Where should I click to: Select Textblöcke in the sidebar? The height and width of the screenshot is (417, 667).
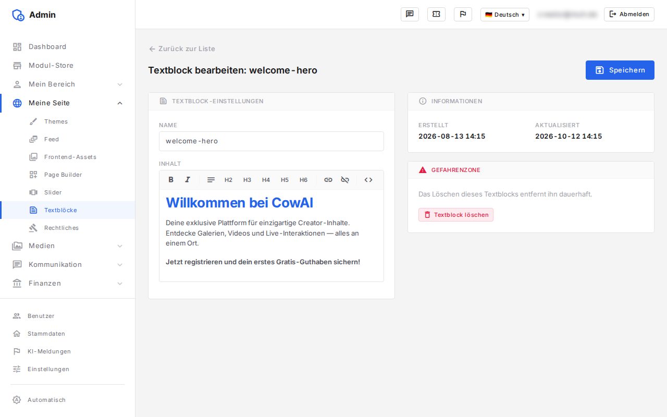click(x=68, y=210)
